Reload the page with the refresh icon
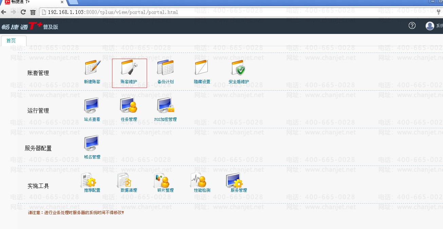Viewport: 443px width, 229px height. click(x=23, y=12)
